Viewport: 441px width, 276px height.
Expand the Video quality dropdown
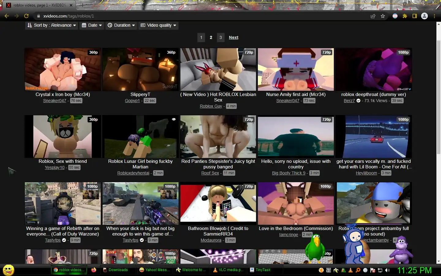(x=158, y=25)
